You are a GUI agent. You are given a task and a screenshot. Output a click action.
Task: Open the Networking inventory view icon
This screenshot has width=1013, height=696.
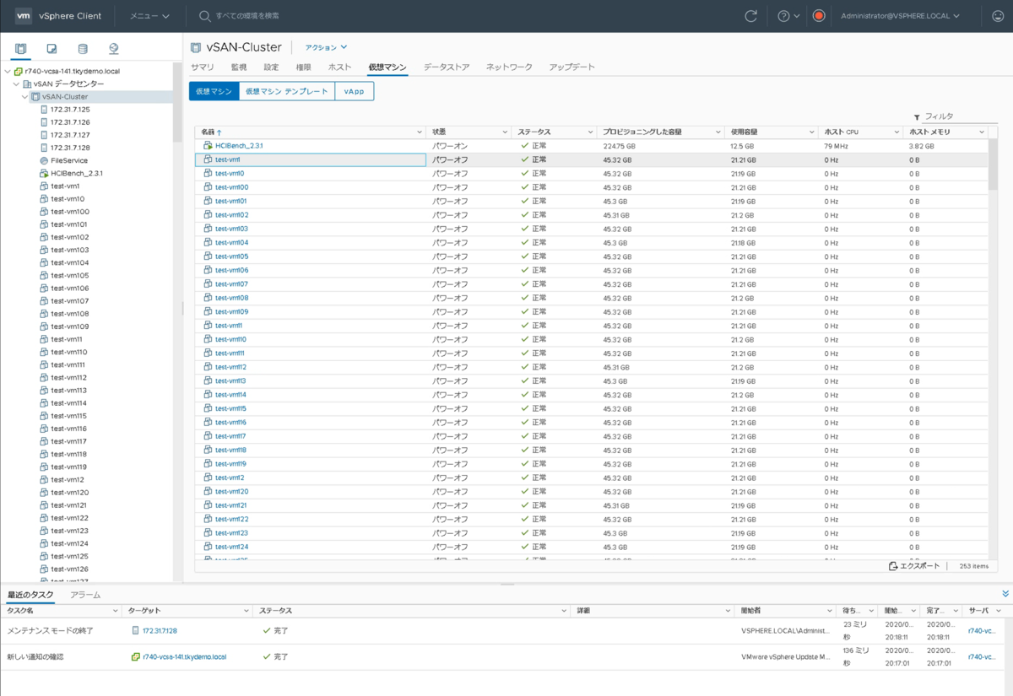pos(113,48)
